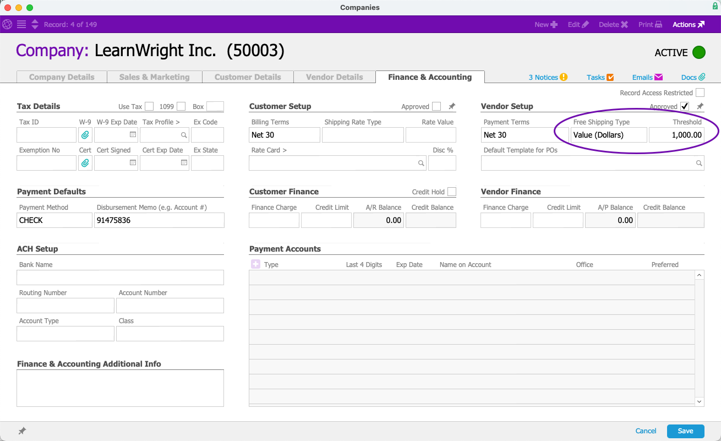Viewport: 721px width, 441px height.
Task: Open the Vendor Details tab
Action: tap(335, 77)
